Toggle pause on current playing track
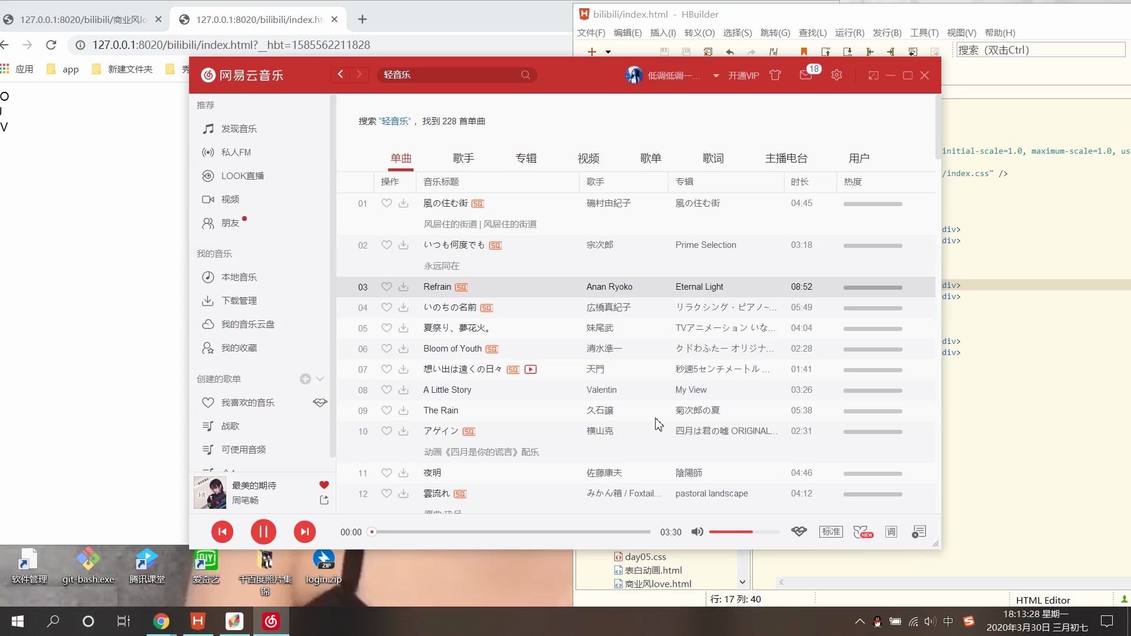The image size is (1131, 636). [x=263, y=532]
